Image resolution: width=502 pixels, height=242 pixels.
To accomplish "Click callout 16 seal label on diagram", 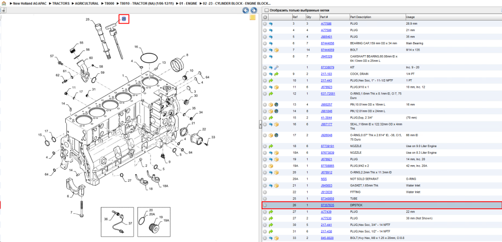I will (x=136, y=47).
